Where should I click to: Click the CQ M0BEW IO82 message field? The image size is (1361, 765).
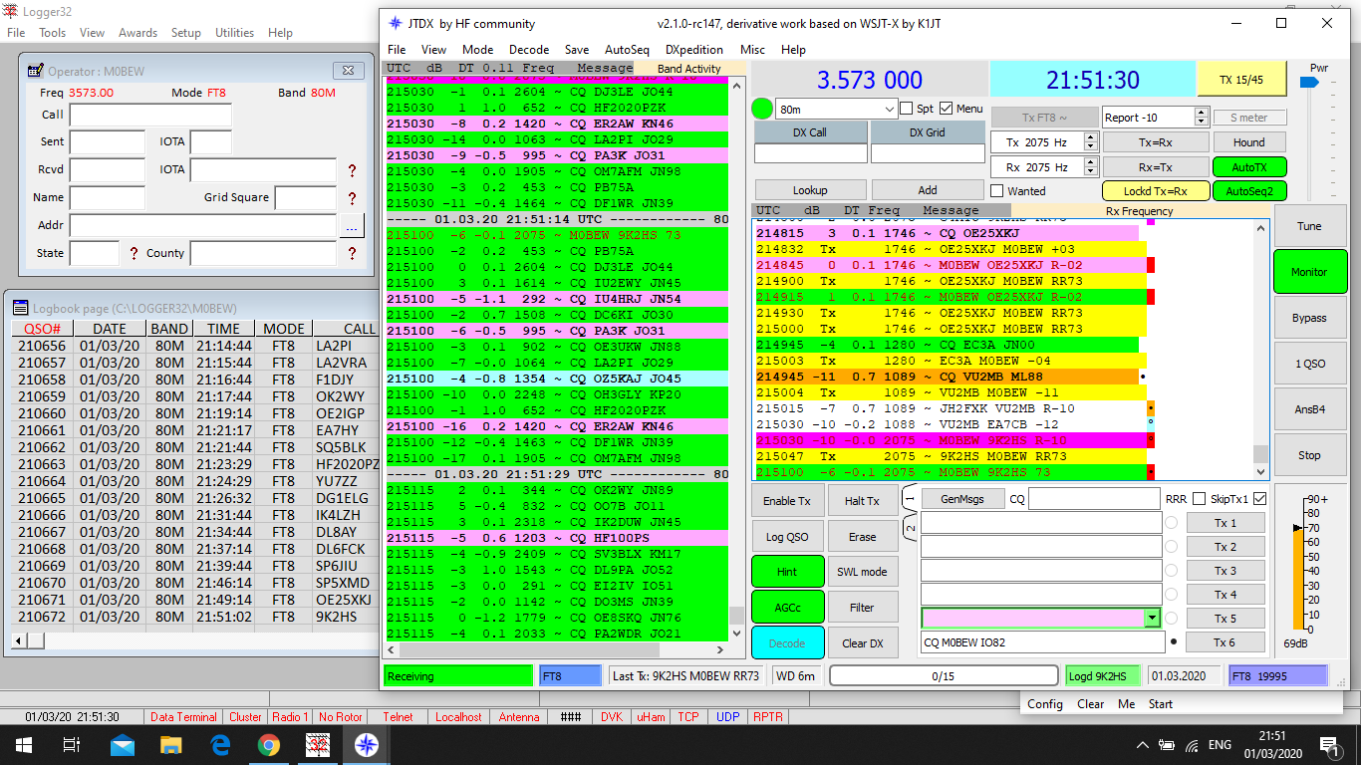click(1042, 642)
